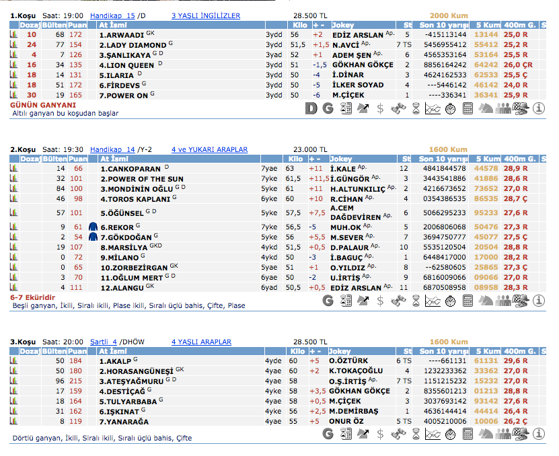The image size is (559, 456).
Task: Click the info icon for 1.Koşu
Action: click(538, 108)
